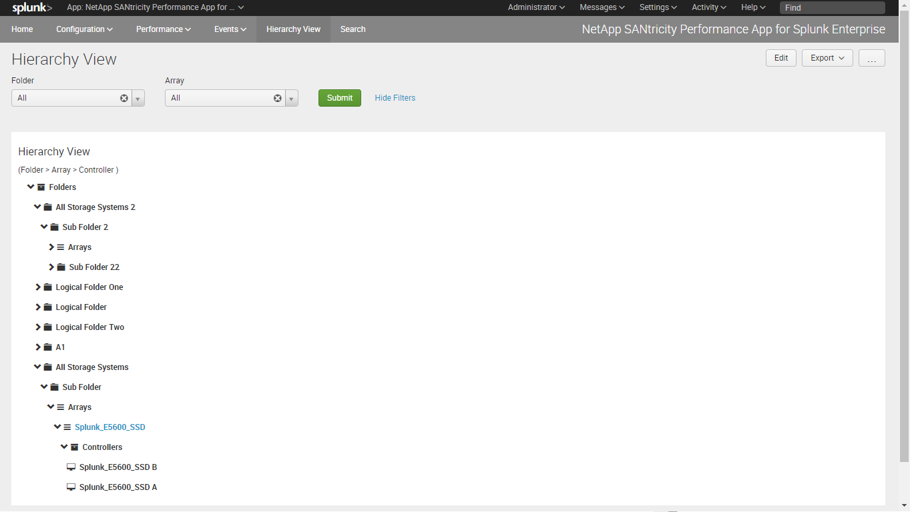Expand Arrays under Sub Folder 2
The image size is (912, 512).
(x=51, y=247)
